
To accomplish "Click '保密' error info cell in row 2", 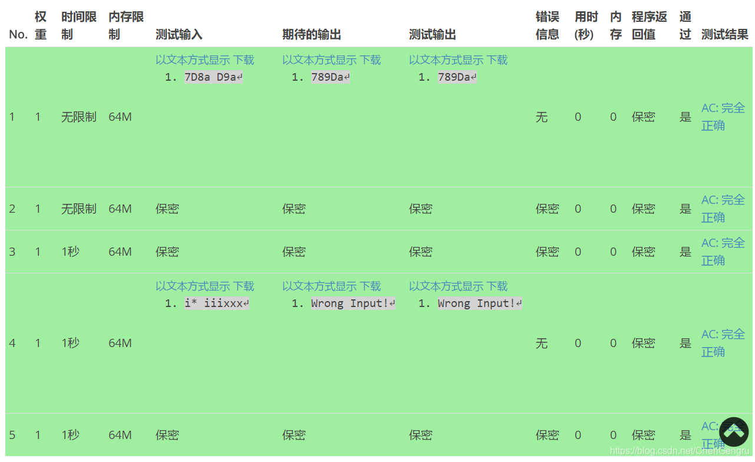I will (548, 209).
